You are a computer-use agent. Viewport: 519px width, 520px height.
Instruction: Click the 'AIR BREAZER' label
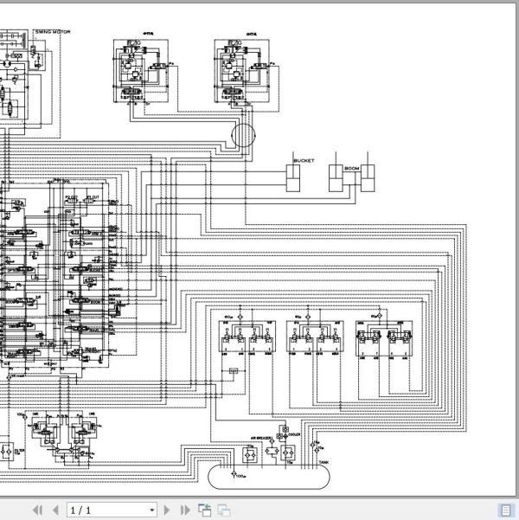click(260, 438)
